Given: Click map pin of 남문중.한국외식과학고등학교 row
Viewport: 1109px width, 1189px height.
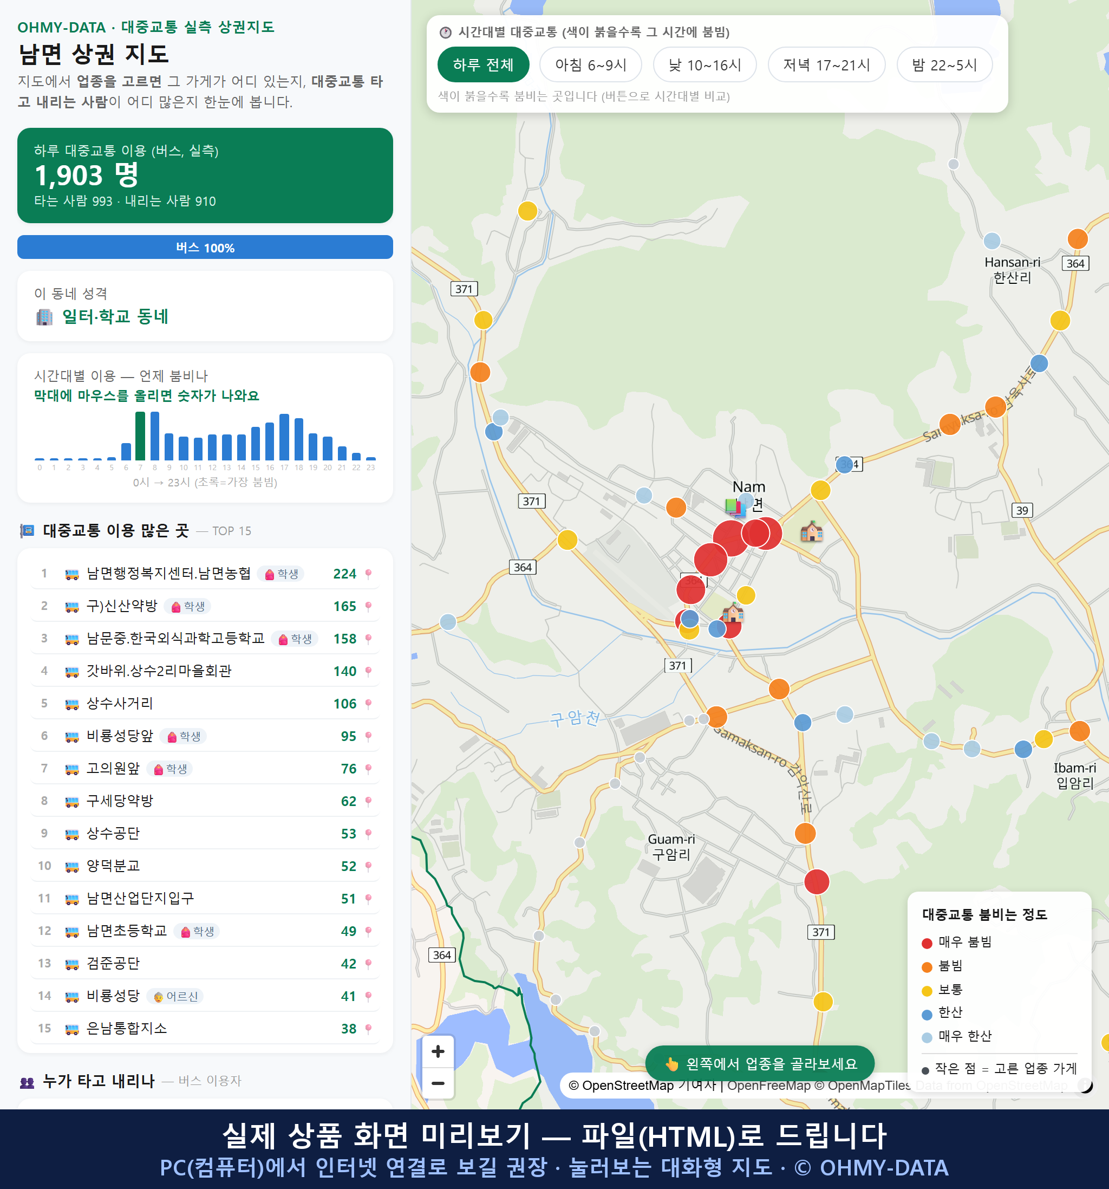Looking at the screenshot, I should pyautogui.click(x=368, y=639).
